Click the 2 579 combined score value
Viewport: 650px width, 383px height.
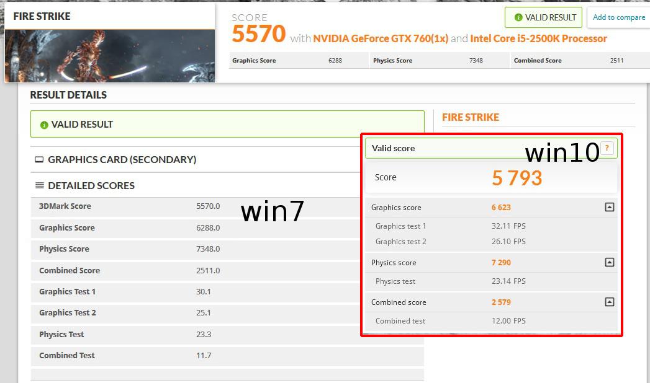(x=501, y=302)
